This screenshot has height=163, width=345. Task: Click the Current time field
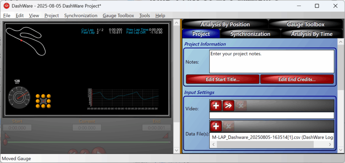tap(87, 128)
